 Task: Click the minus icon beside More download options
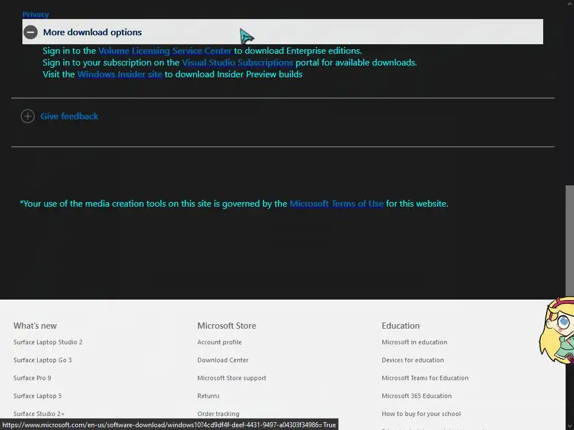point(31,32)
